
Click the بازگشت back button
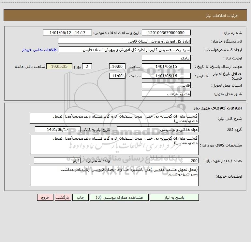tap(63, 197)
